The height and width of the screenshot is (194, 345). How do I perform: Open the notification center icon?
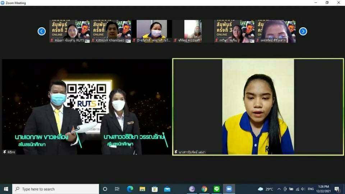point(337,189)
